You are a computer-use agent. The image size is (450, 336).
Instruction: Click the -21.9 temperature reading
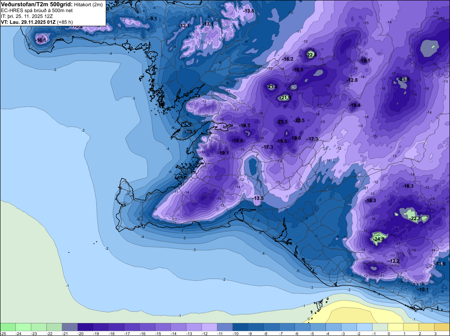285,97
